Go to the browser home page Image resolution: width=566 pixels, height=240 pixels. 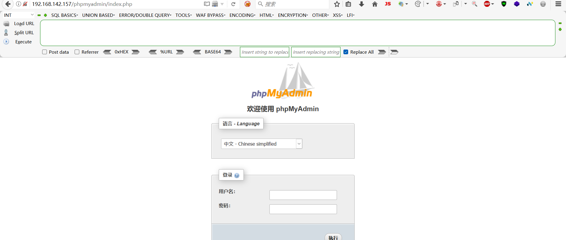[x=375, y=4]
